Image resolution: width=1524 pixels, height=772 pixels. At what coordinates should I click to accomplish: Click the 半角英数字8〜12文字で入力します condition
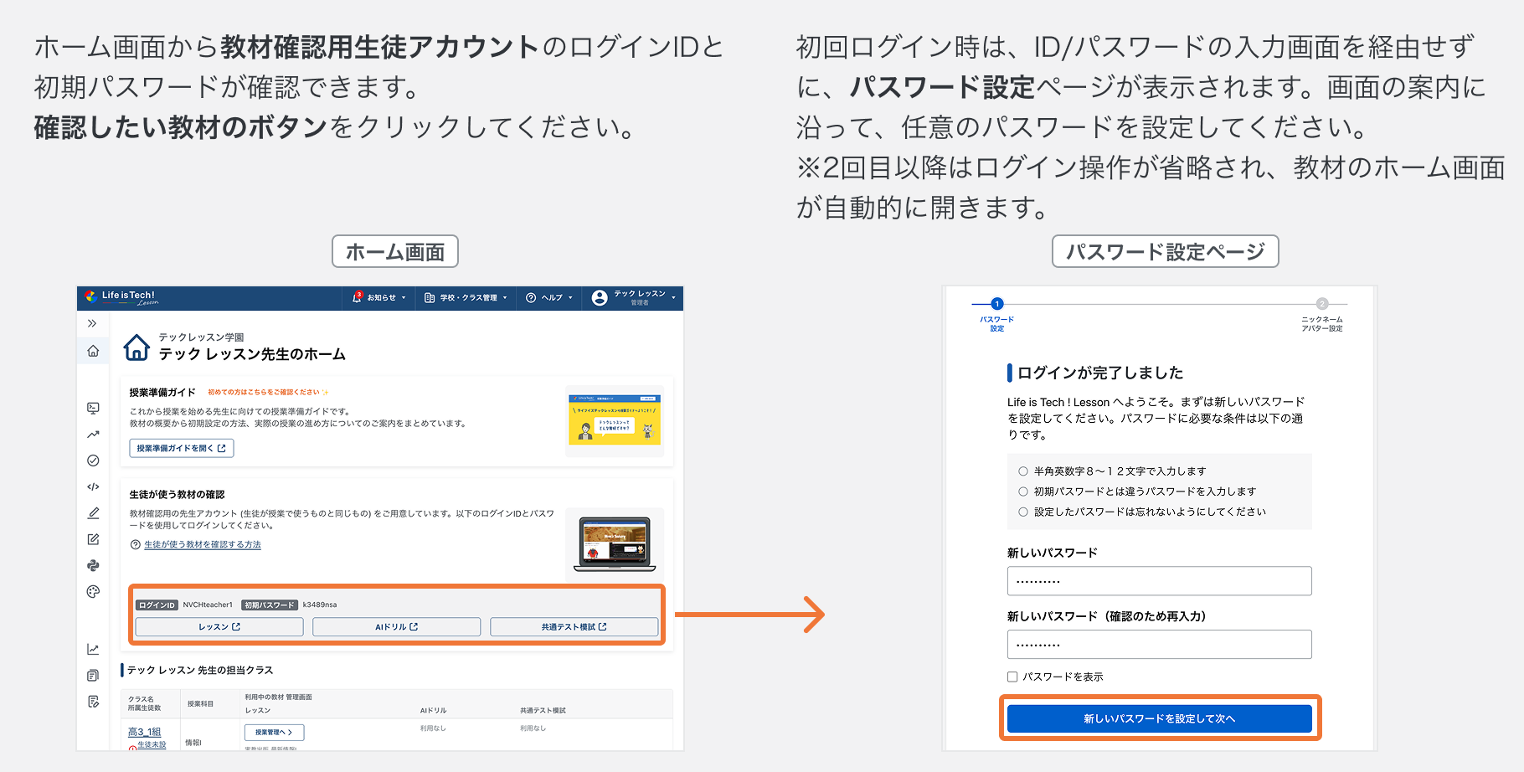tap(1120, 471)
